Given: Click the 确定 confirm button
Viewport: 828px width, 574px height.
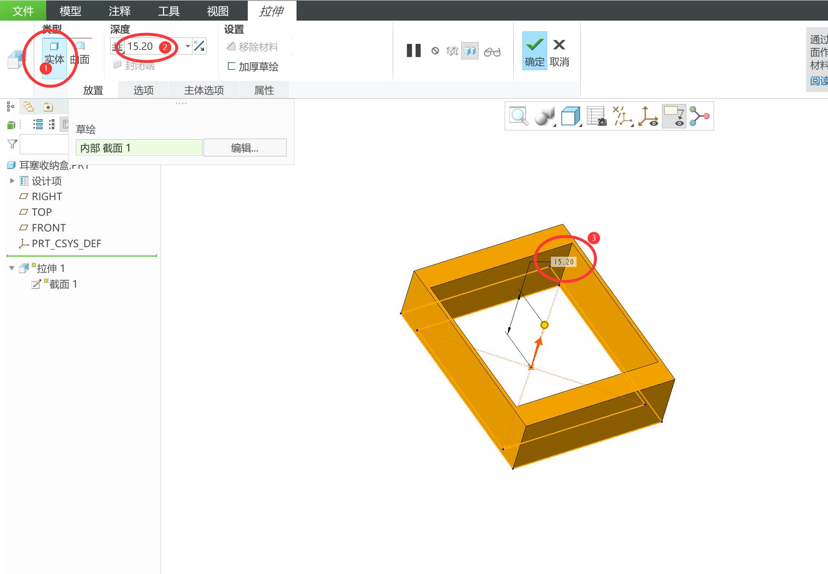Looking at the screenshot, I should 534,51.
